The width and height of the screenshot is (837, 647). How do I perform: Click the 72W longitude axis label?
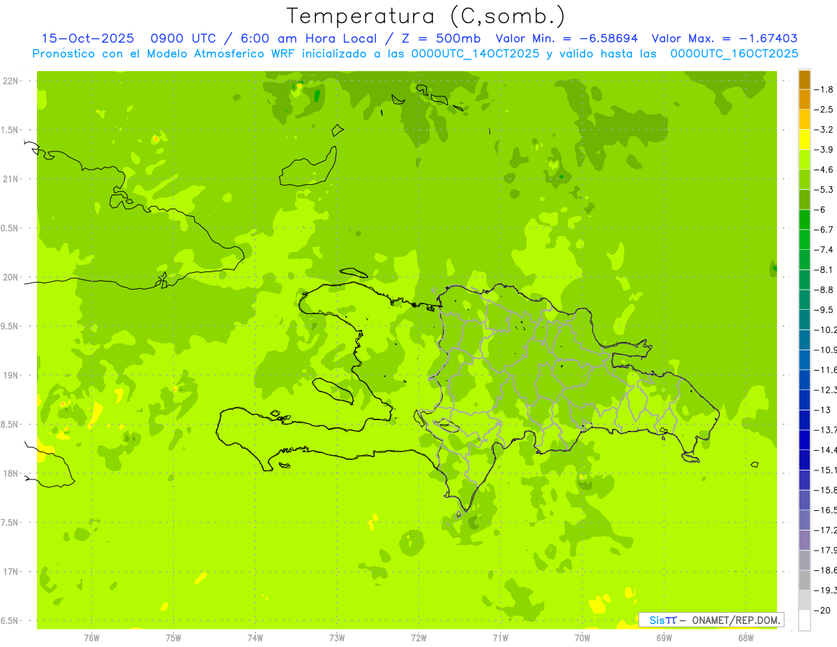[418, 637]
